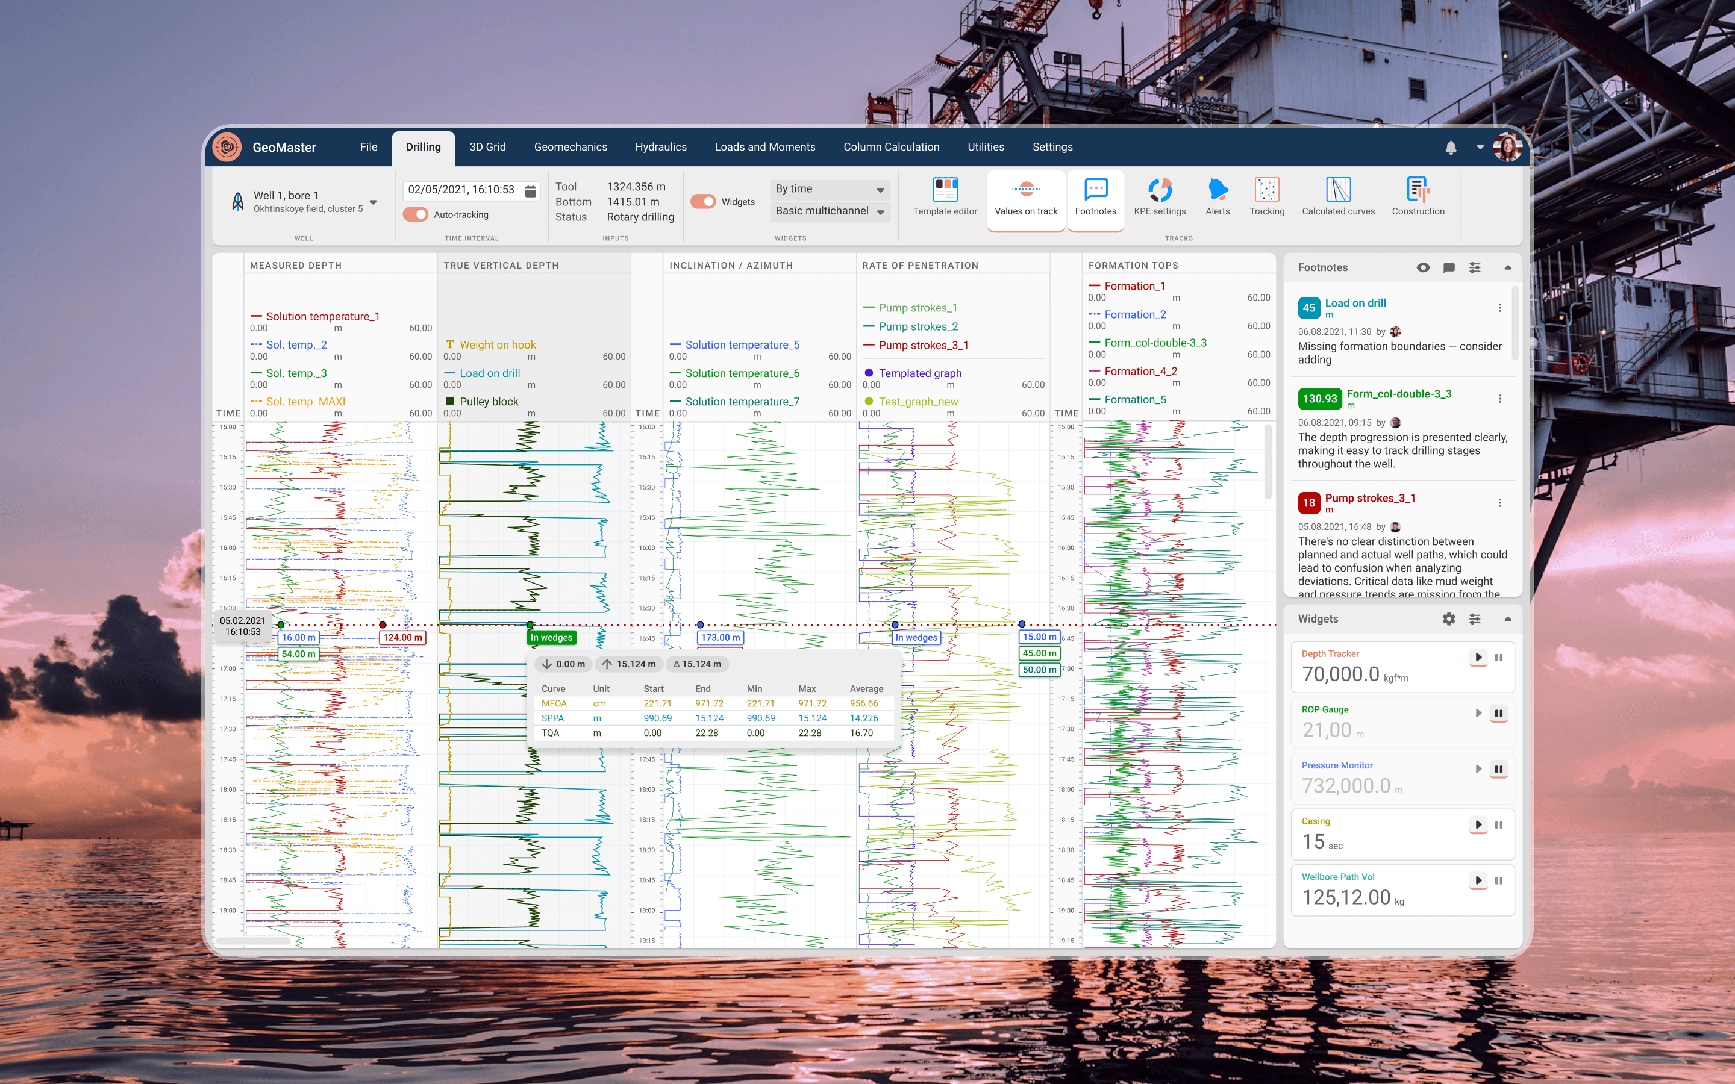Switch to the Geomechanics tab

point(570,147)
